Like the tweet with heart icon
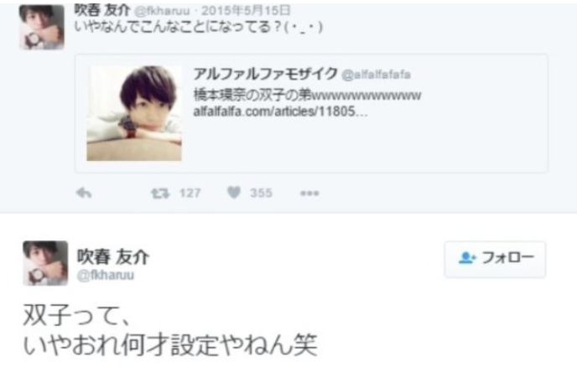Image resolution: width=577 pixels, height=377 pixels. pyautogui.click(x=234, y=192)
